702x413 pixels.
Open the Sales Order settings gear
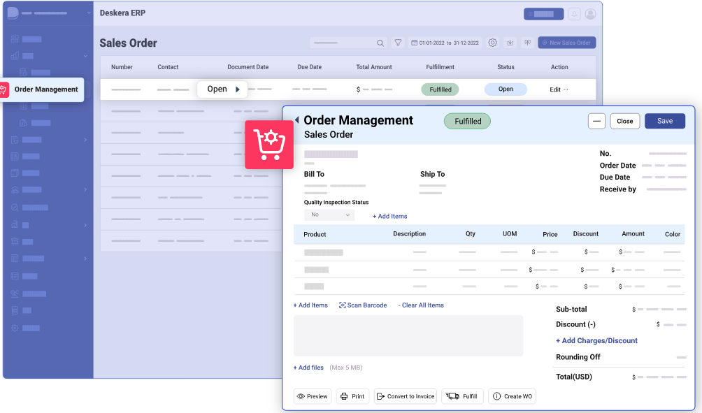click(x=492, y=43)
